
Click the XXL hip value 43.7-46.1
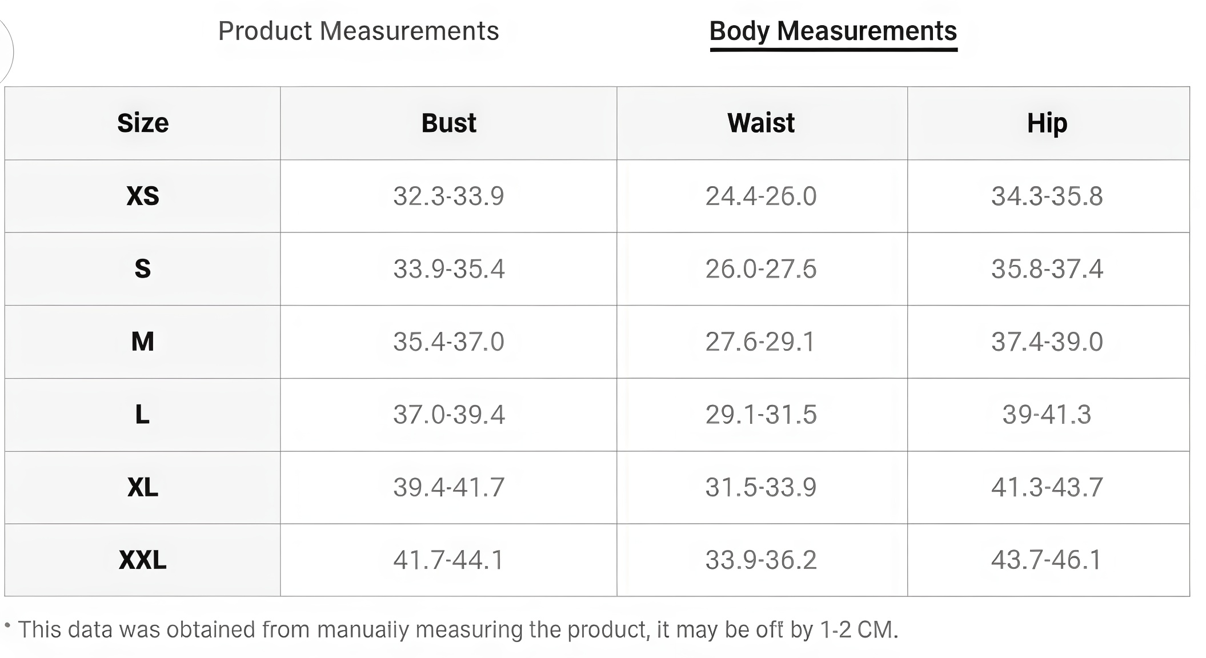tap(1047, 560)
